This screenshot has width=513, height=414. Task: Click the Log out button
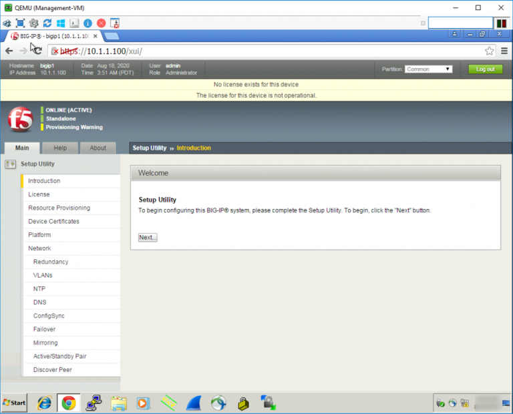(x=485, y=69)
